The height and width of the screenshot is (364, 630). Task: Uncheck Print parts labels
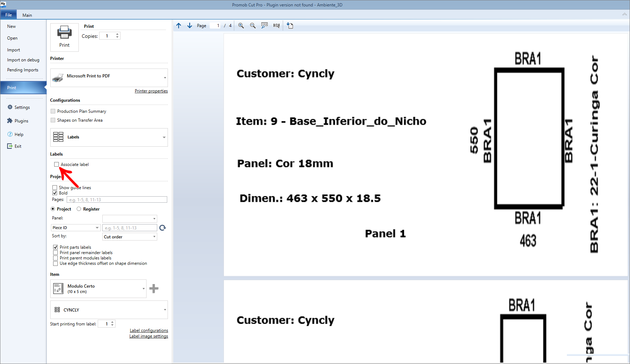coord(55,247)
